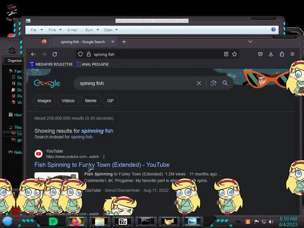304x228 pixels.
Task: Reload the Google search page
Action: [x=55, y=54]
